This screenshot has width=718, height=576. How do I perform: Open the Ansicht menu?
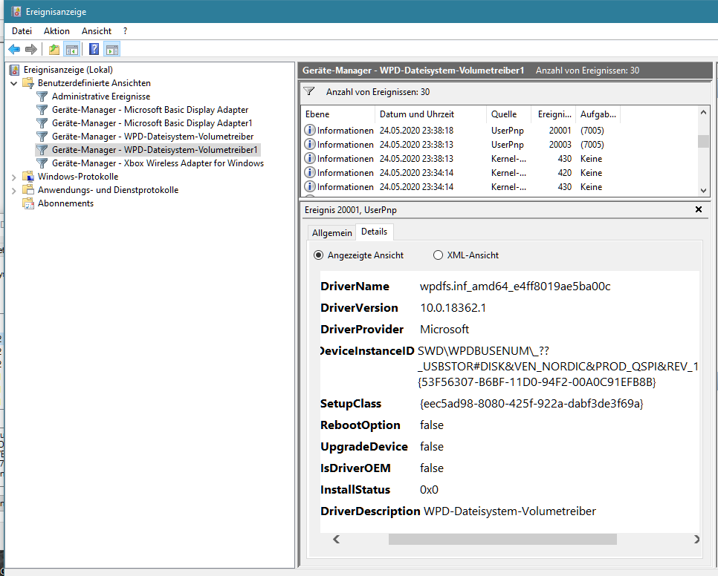97,31
